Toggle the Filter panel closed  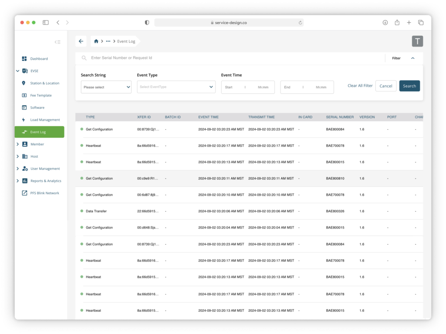pos(414,57)
